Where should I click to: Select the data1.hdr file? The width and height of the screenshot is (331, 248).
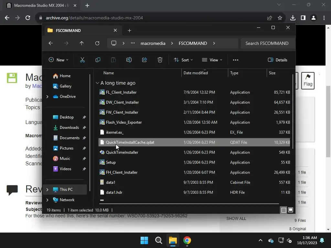click(194, 192)
